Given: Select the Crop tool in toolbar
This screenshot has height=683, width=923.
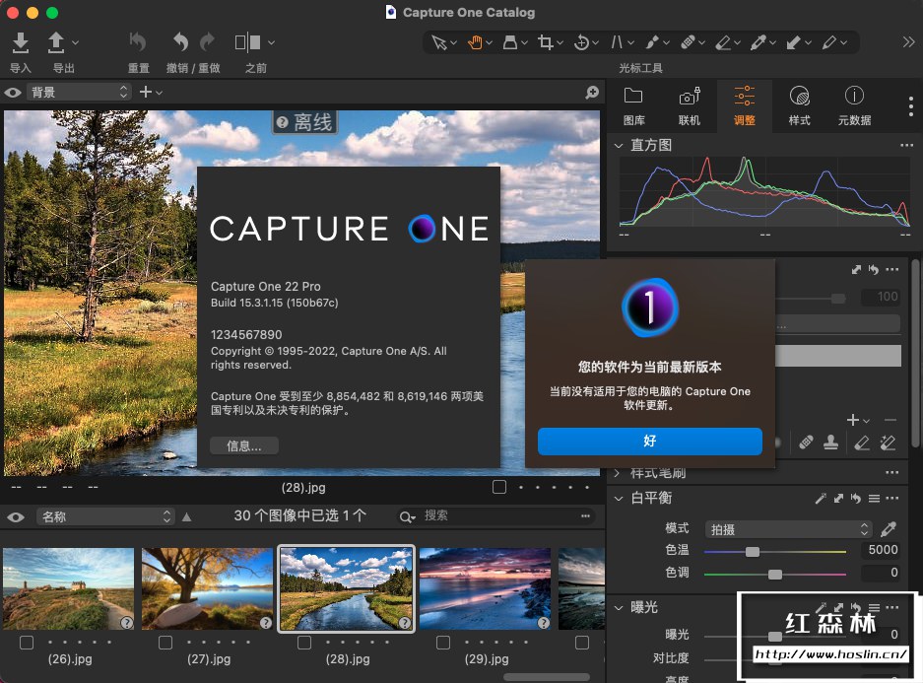Looking at the screenshot, I should click(546, 42).
